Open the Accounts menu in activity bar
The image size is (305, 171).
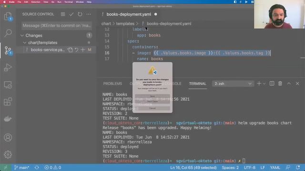pos(8,137)
